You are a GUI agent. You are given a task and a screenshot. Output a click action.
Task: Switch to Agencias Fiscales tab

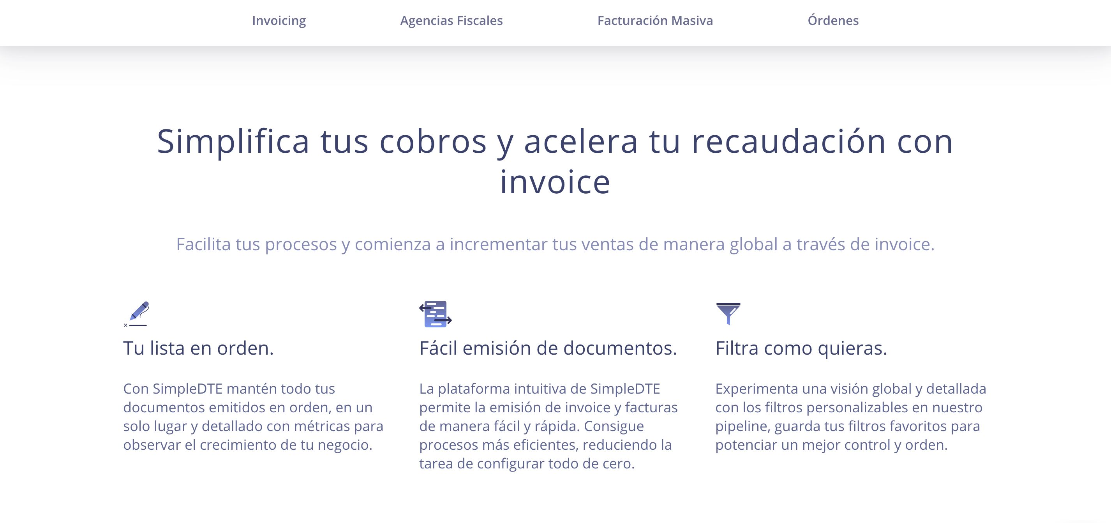(451, 20)
